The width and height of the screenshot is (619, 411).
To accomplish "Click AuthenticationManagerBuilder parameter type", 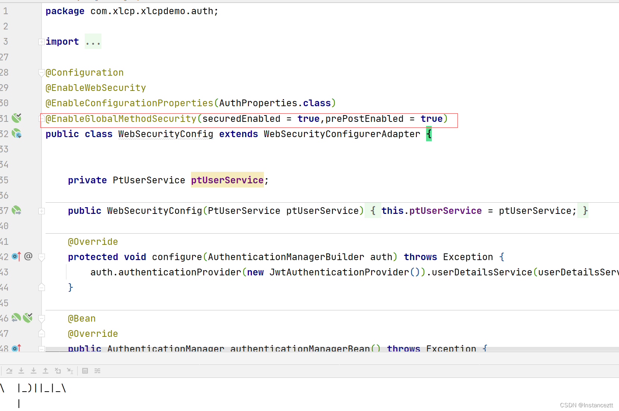I will pos(286,257).
